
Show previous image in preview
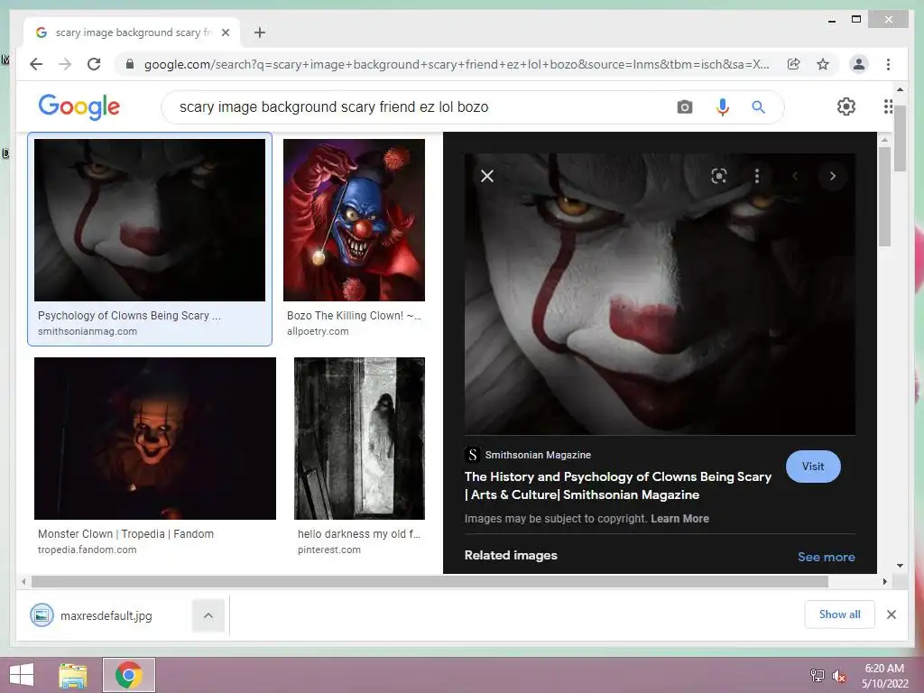click(x=794, y=176)
